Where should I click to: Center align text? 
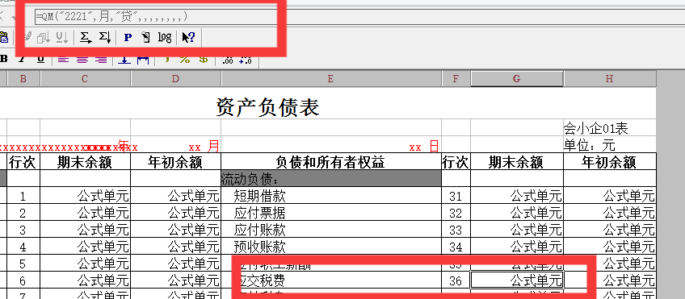[x=82, y=59]
